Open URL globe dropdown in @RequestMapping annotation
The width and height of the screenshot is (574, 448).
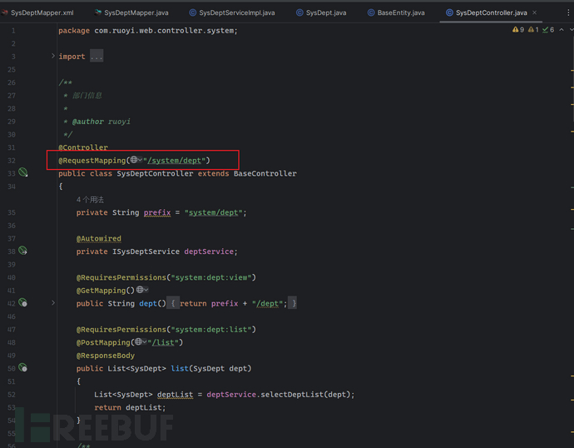pos(136,160)
